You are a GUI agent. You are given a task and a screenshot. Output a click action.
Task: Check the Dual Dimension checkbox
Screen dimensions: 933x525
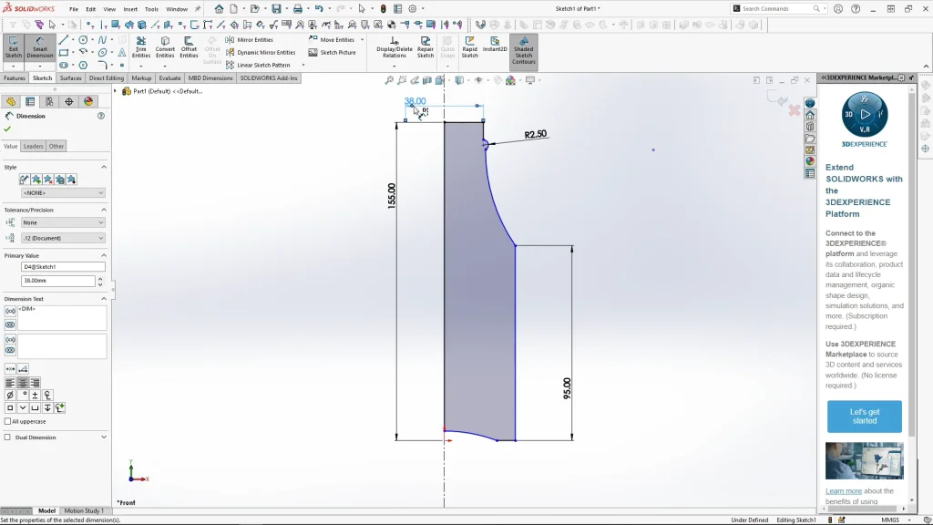point(8,437)
